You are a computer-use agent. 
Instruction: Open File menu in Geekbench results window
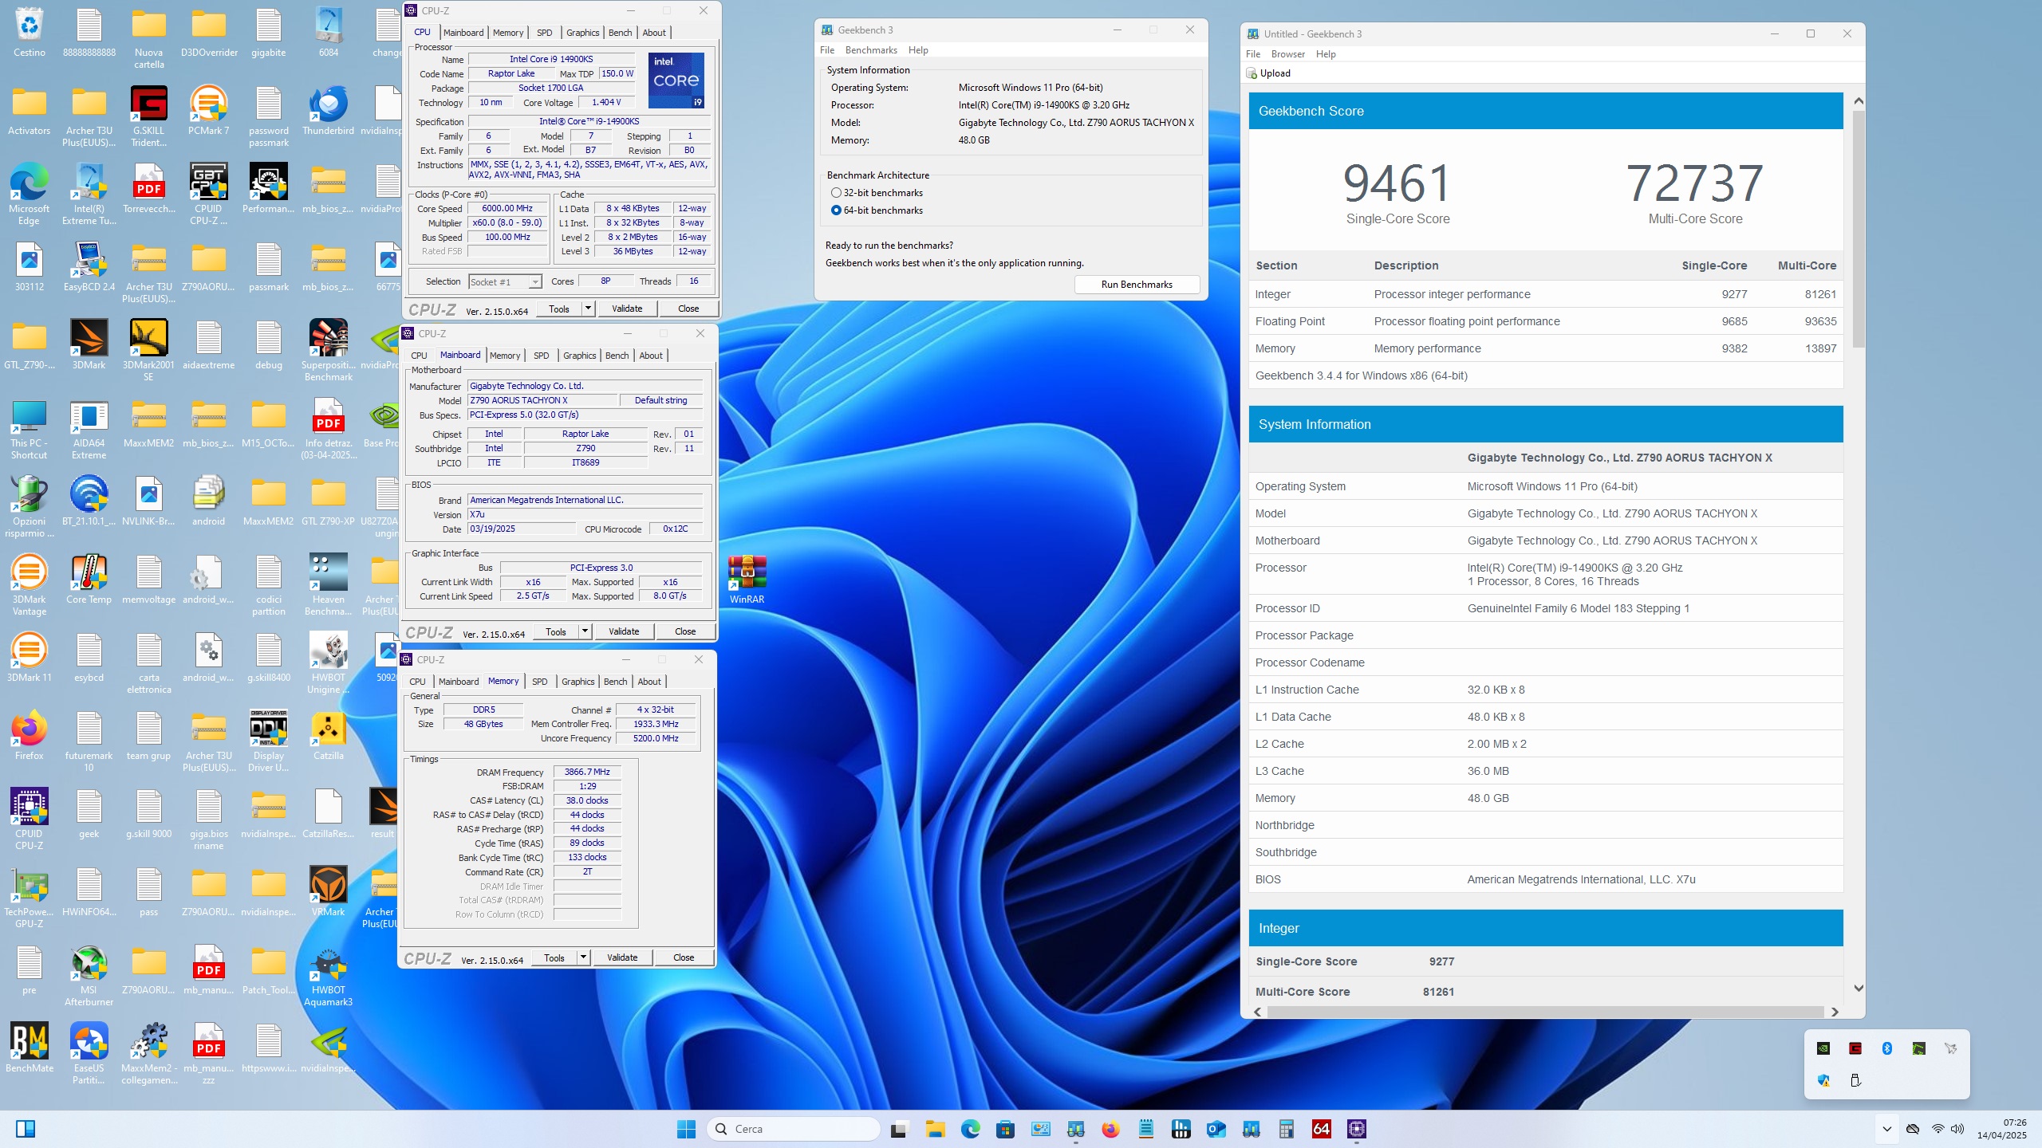point(1253,54)
